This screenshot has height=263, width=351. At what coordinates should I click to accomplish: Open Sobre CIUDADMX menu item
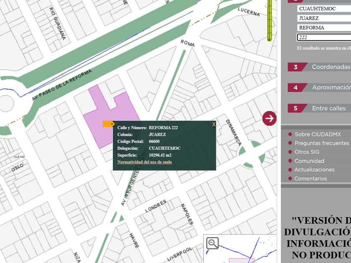pyautogui.click(x=318, y=134)
